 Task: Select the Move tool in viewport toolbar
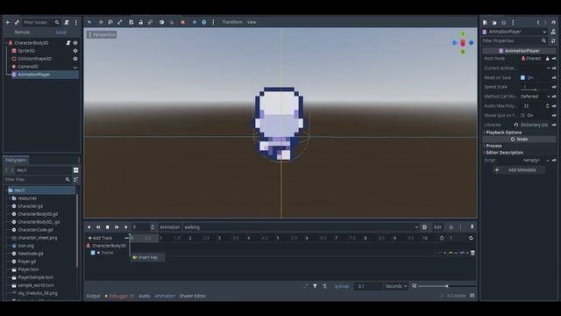[x=101, y=22]
